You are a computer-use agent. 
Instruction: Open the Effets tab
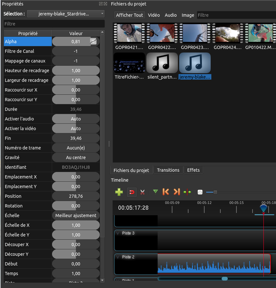click(193, 170)
